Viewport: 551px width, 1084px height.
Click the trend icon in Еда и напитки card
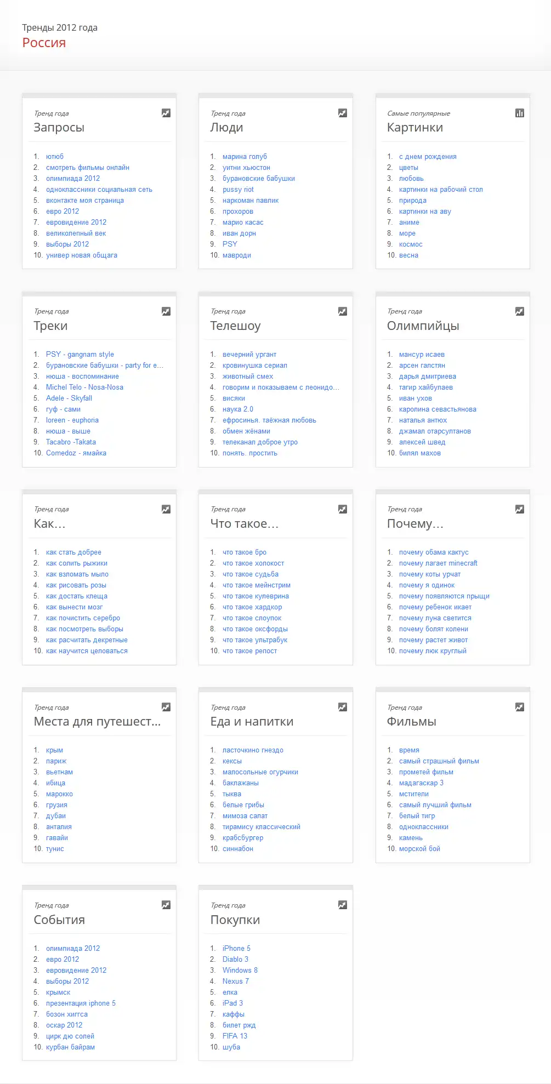(343, 707)
